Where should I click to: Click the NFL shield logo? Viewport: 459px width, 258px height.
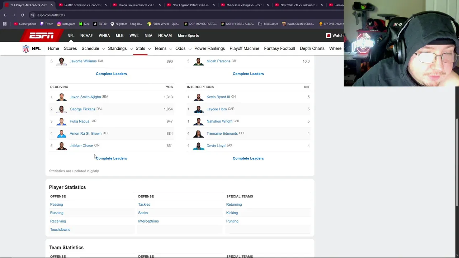26,49
